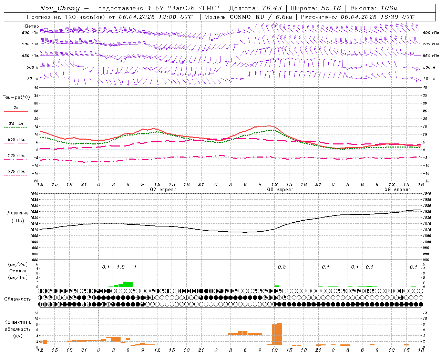This screenshot has height=353, width=441.
Task: Click the date label 07 апреля
Action: pos(163,190)
